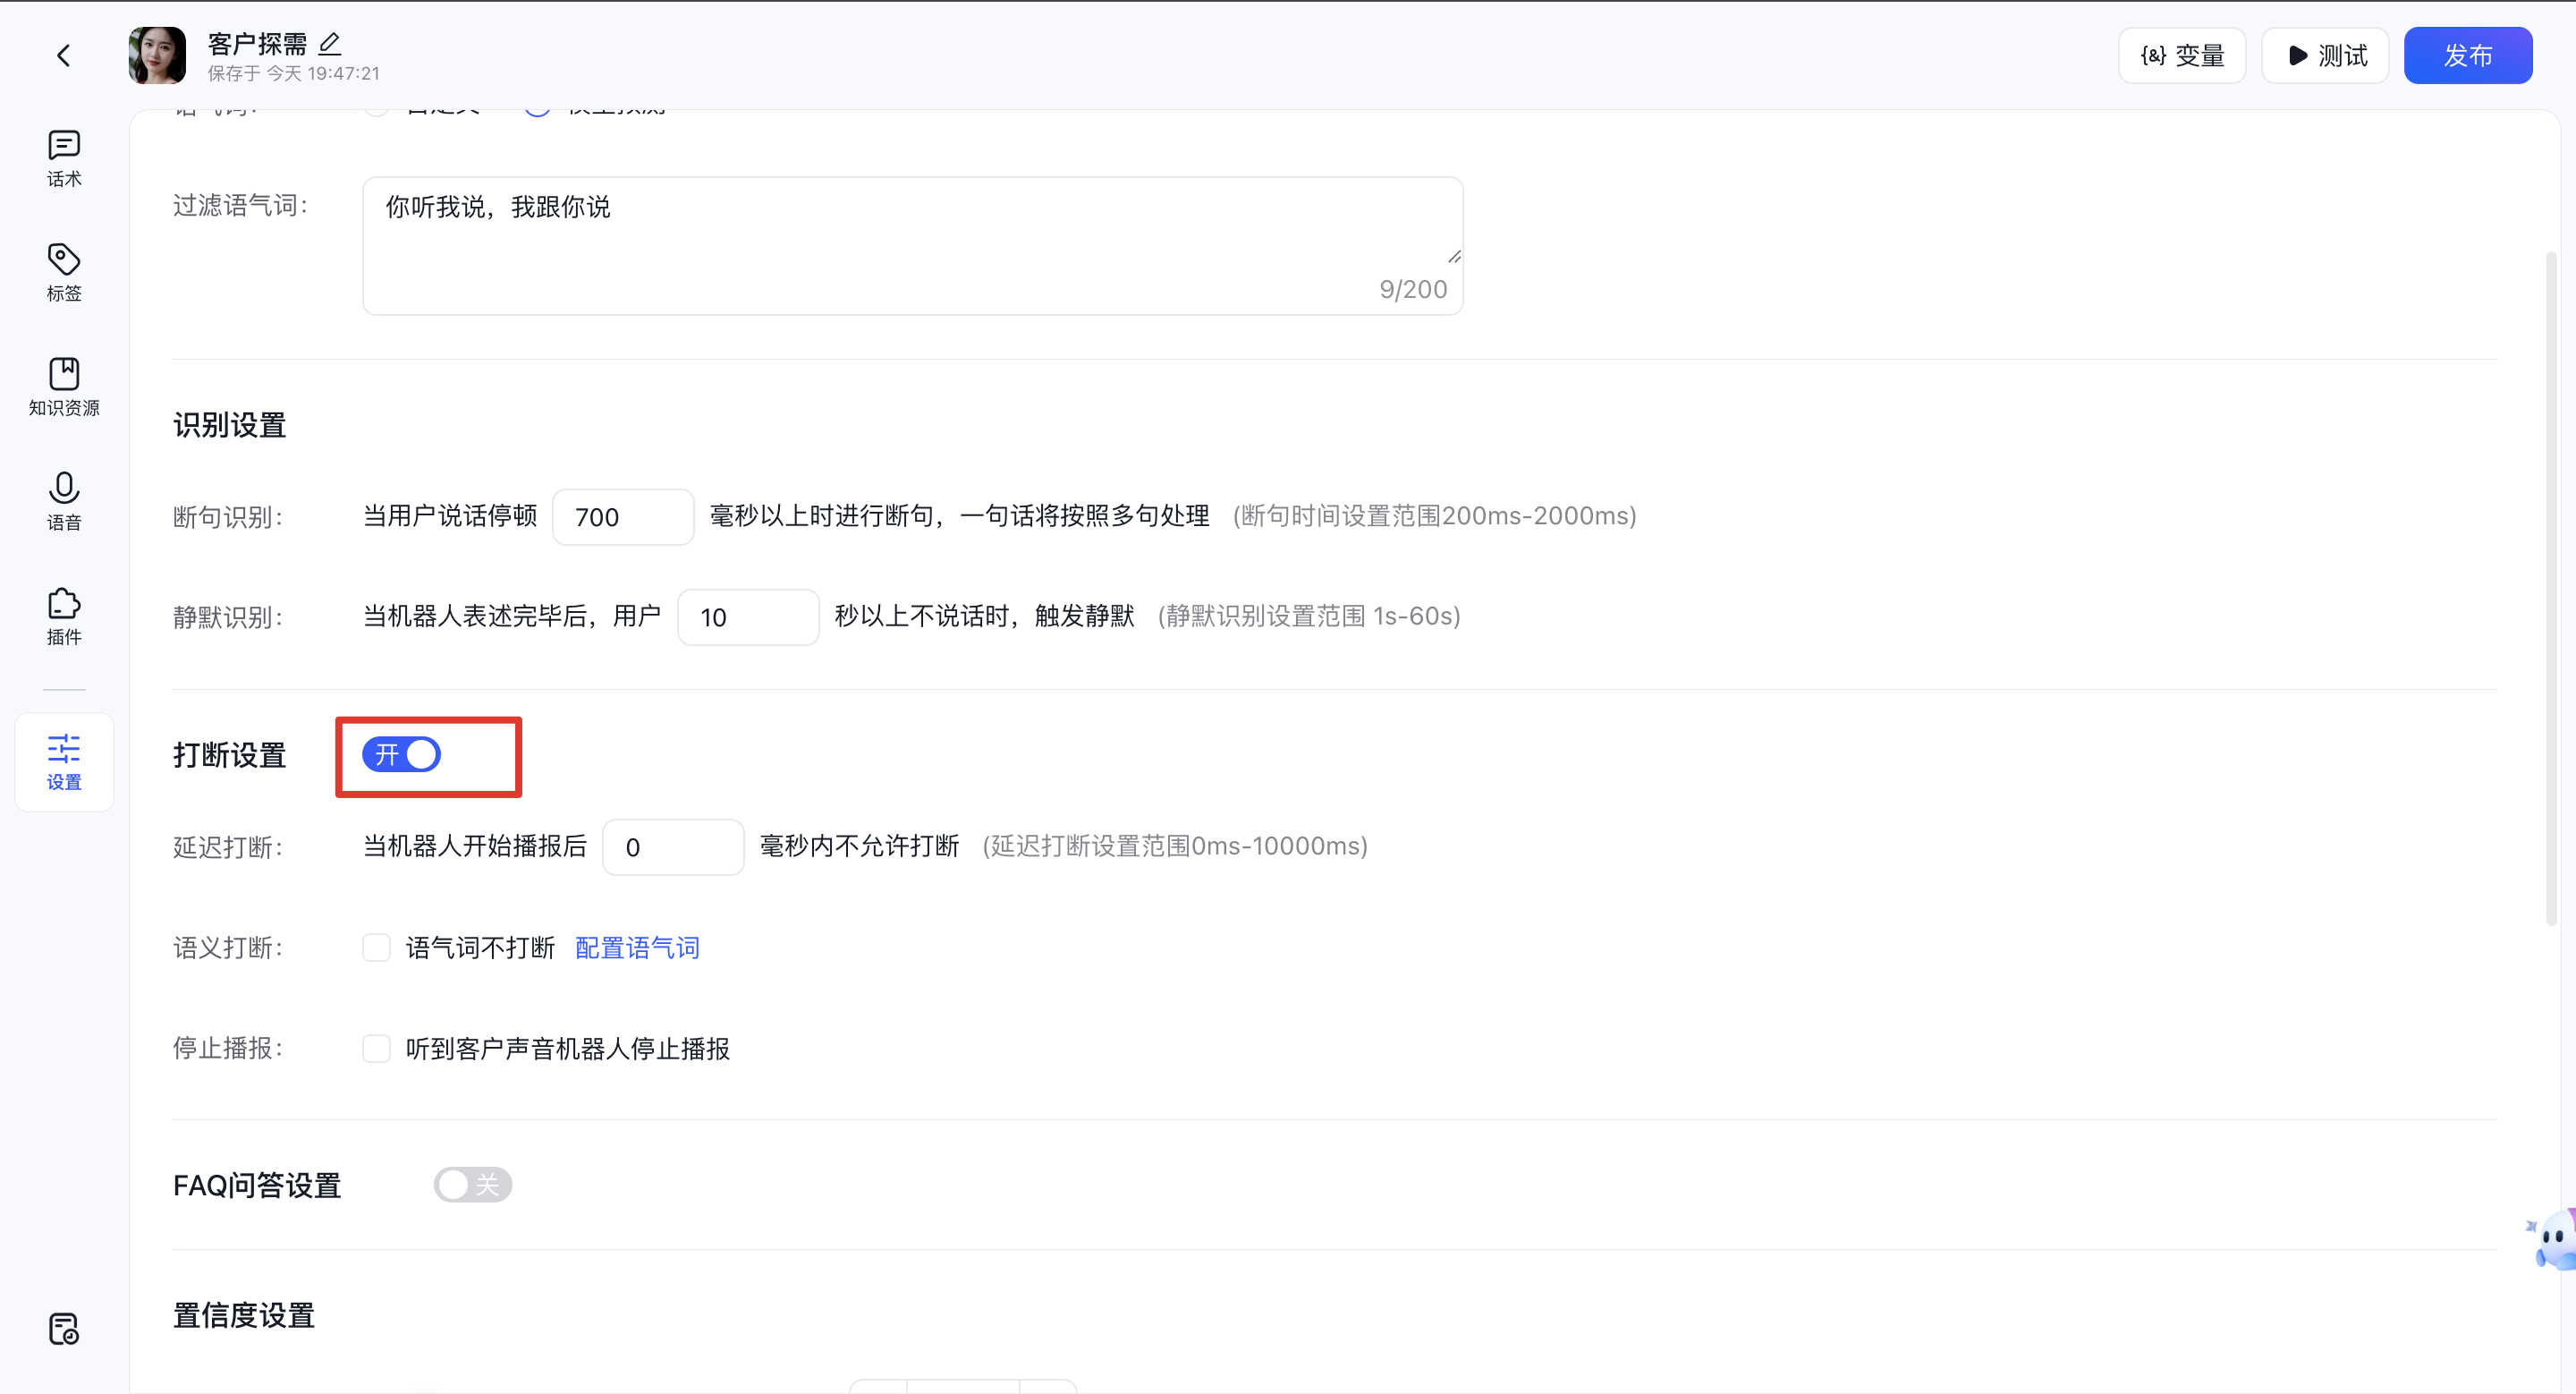The height and width of the screenshot is (1394, 2576).
Task: Open the 标签 sidebar section
Action: coord(64,272)
